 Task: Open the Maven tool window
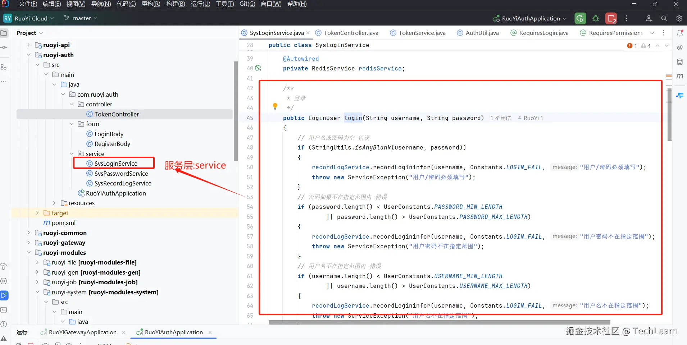tap(680, 76)
